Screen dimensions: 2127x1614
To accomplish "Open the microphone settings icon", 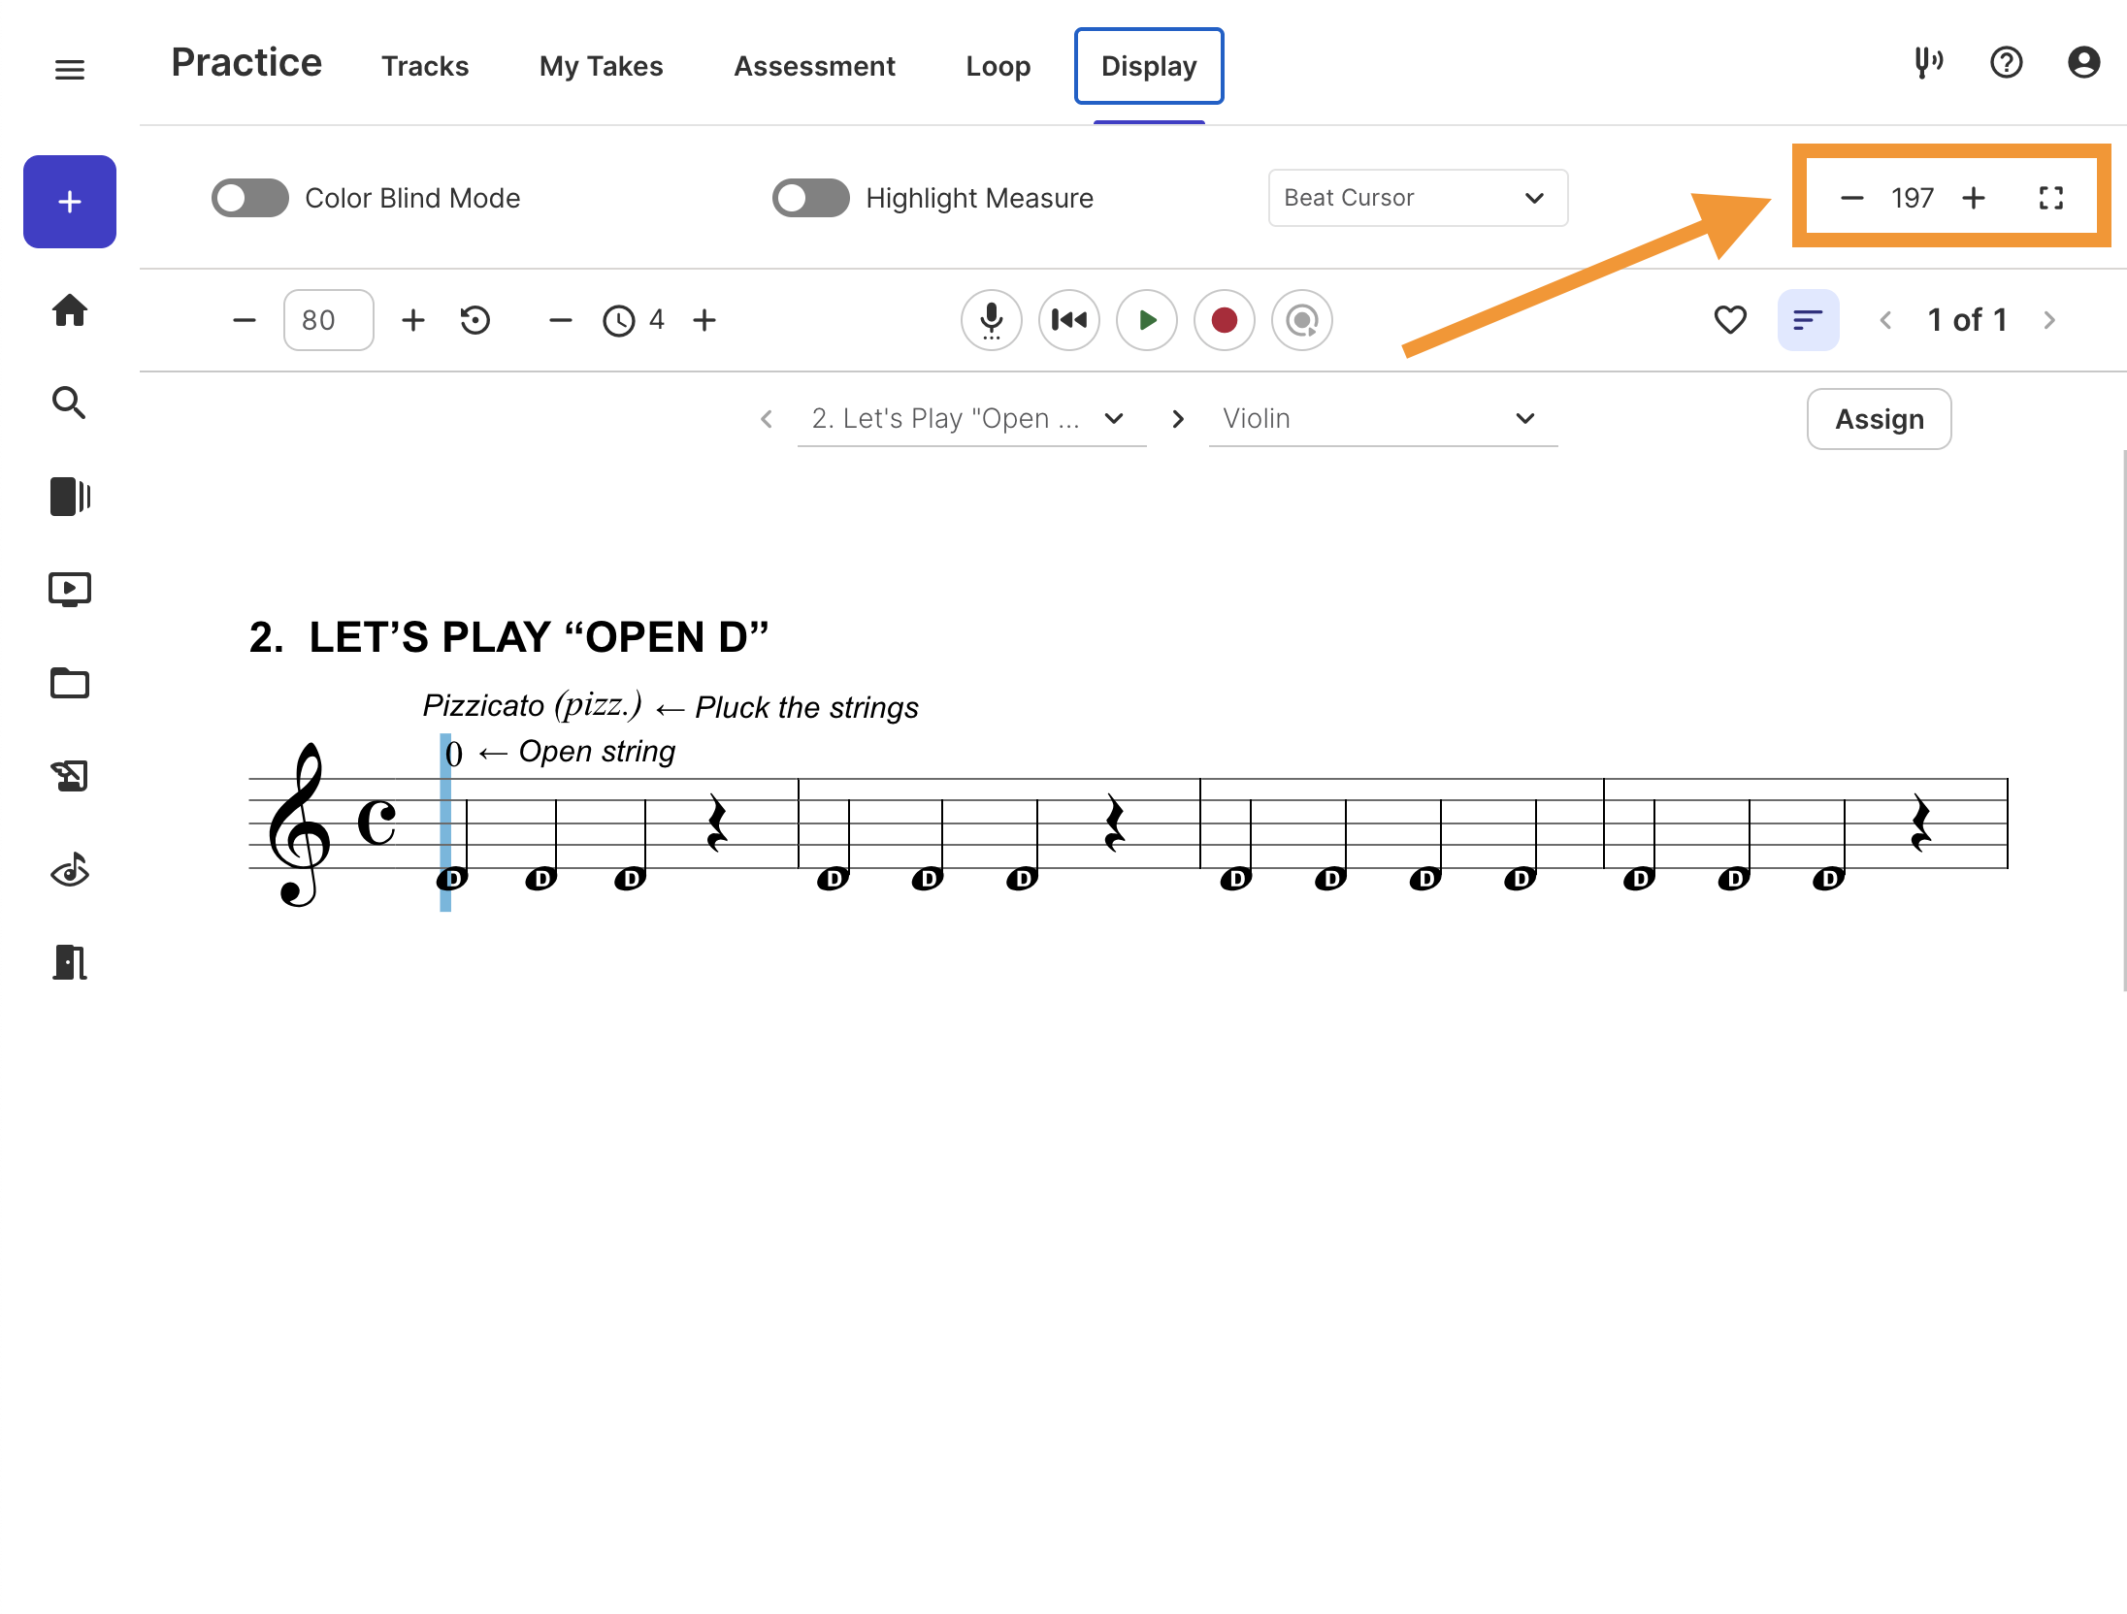I will tap(991, 320).
